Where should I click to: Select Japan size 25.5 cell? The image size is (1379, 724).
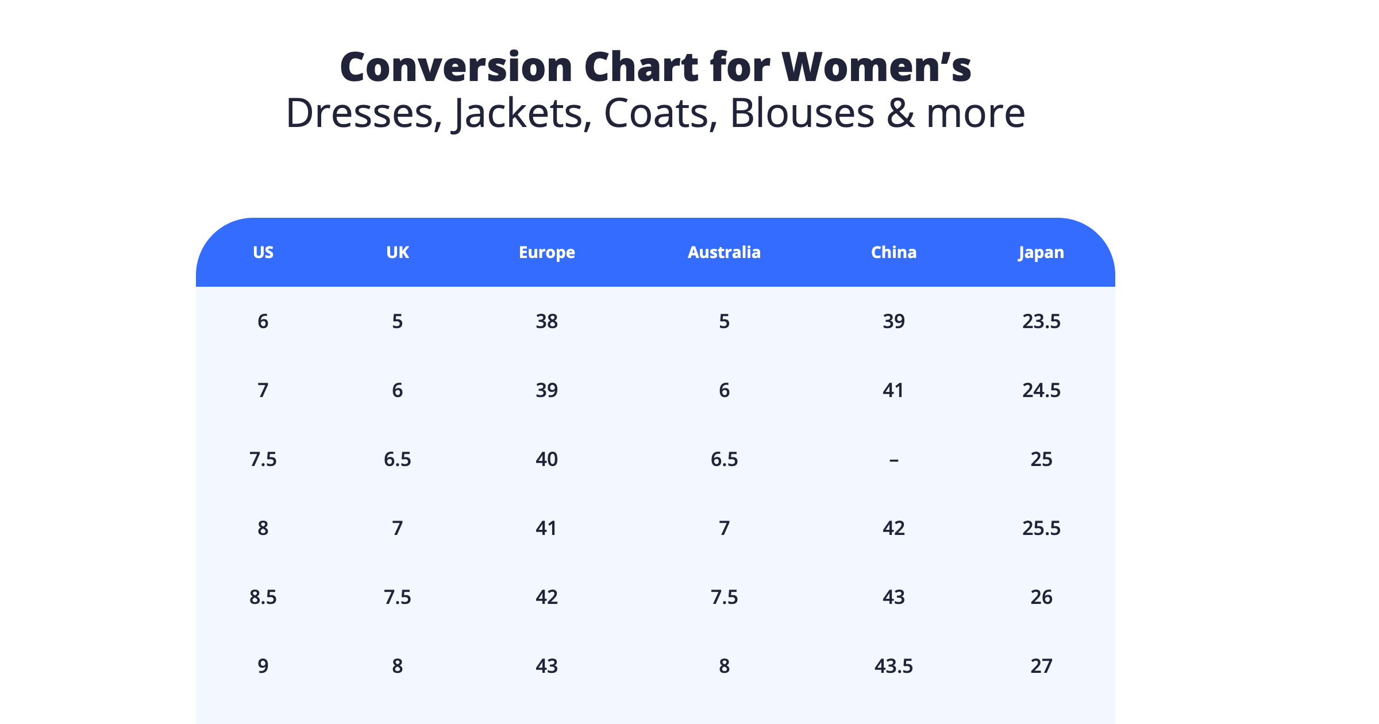point(1041,528)
